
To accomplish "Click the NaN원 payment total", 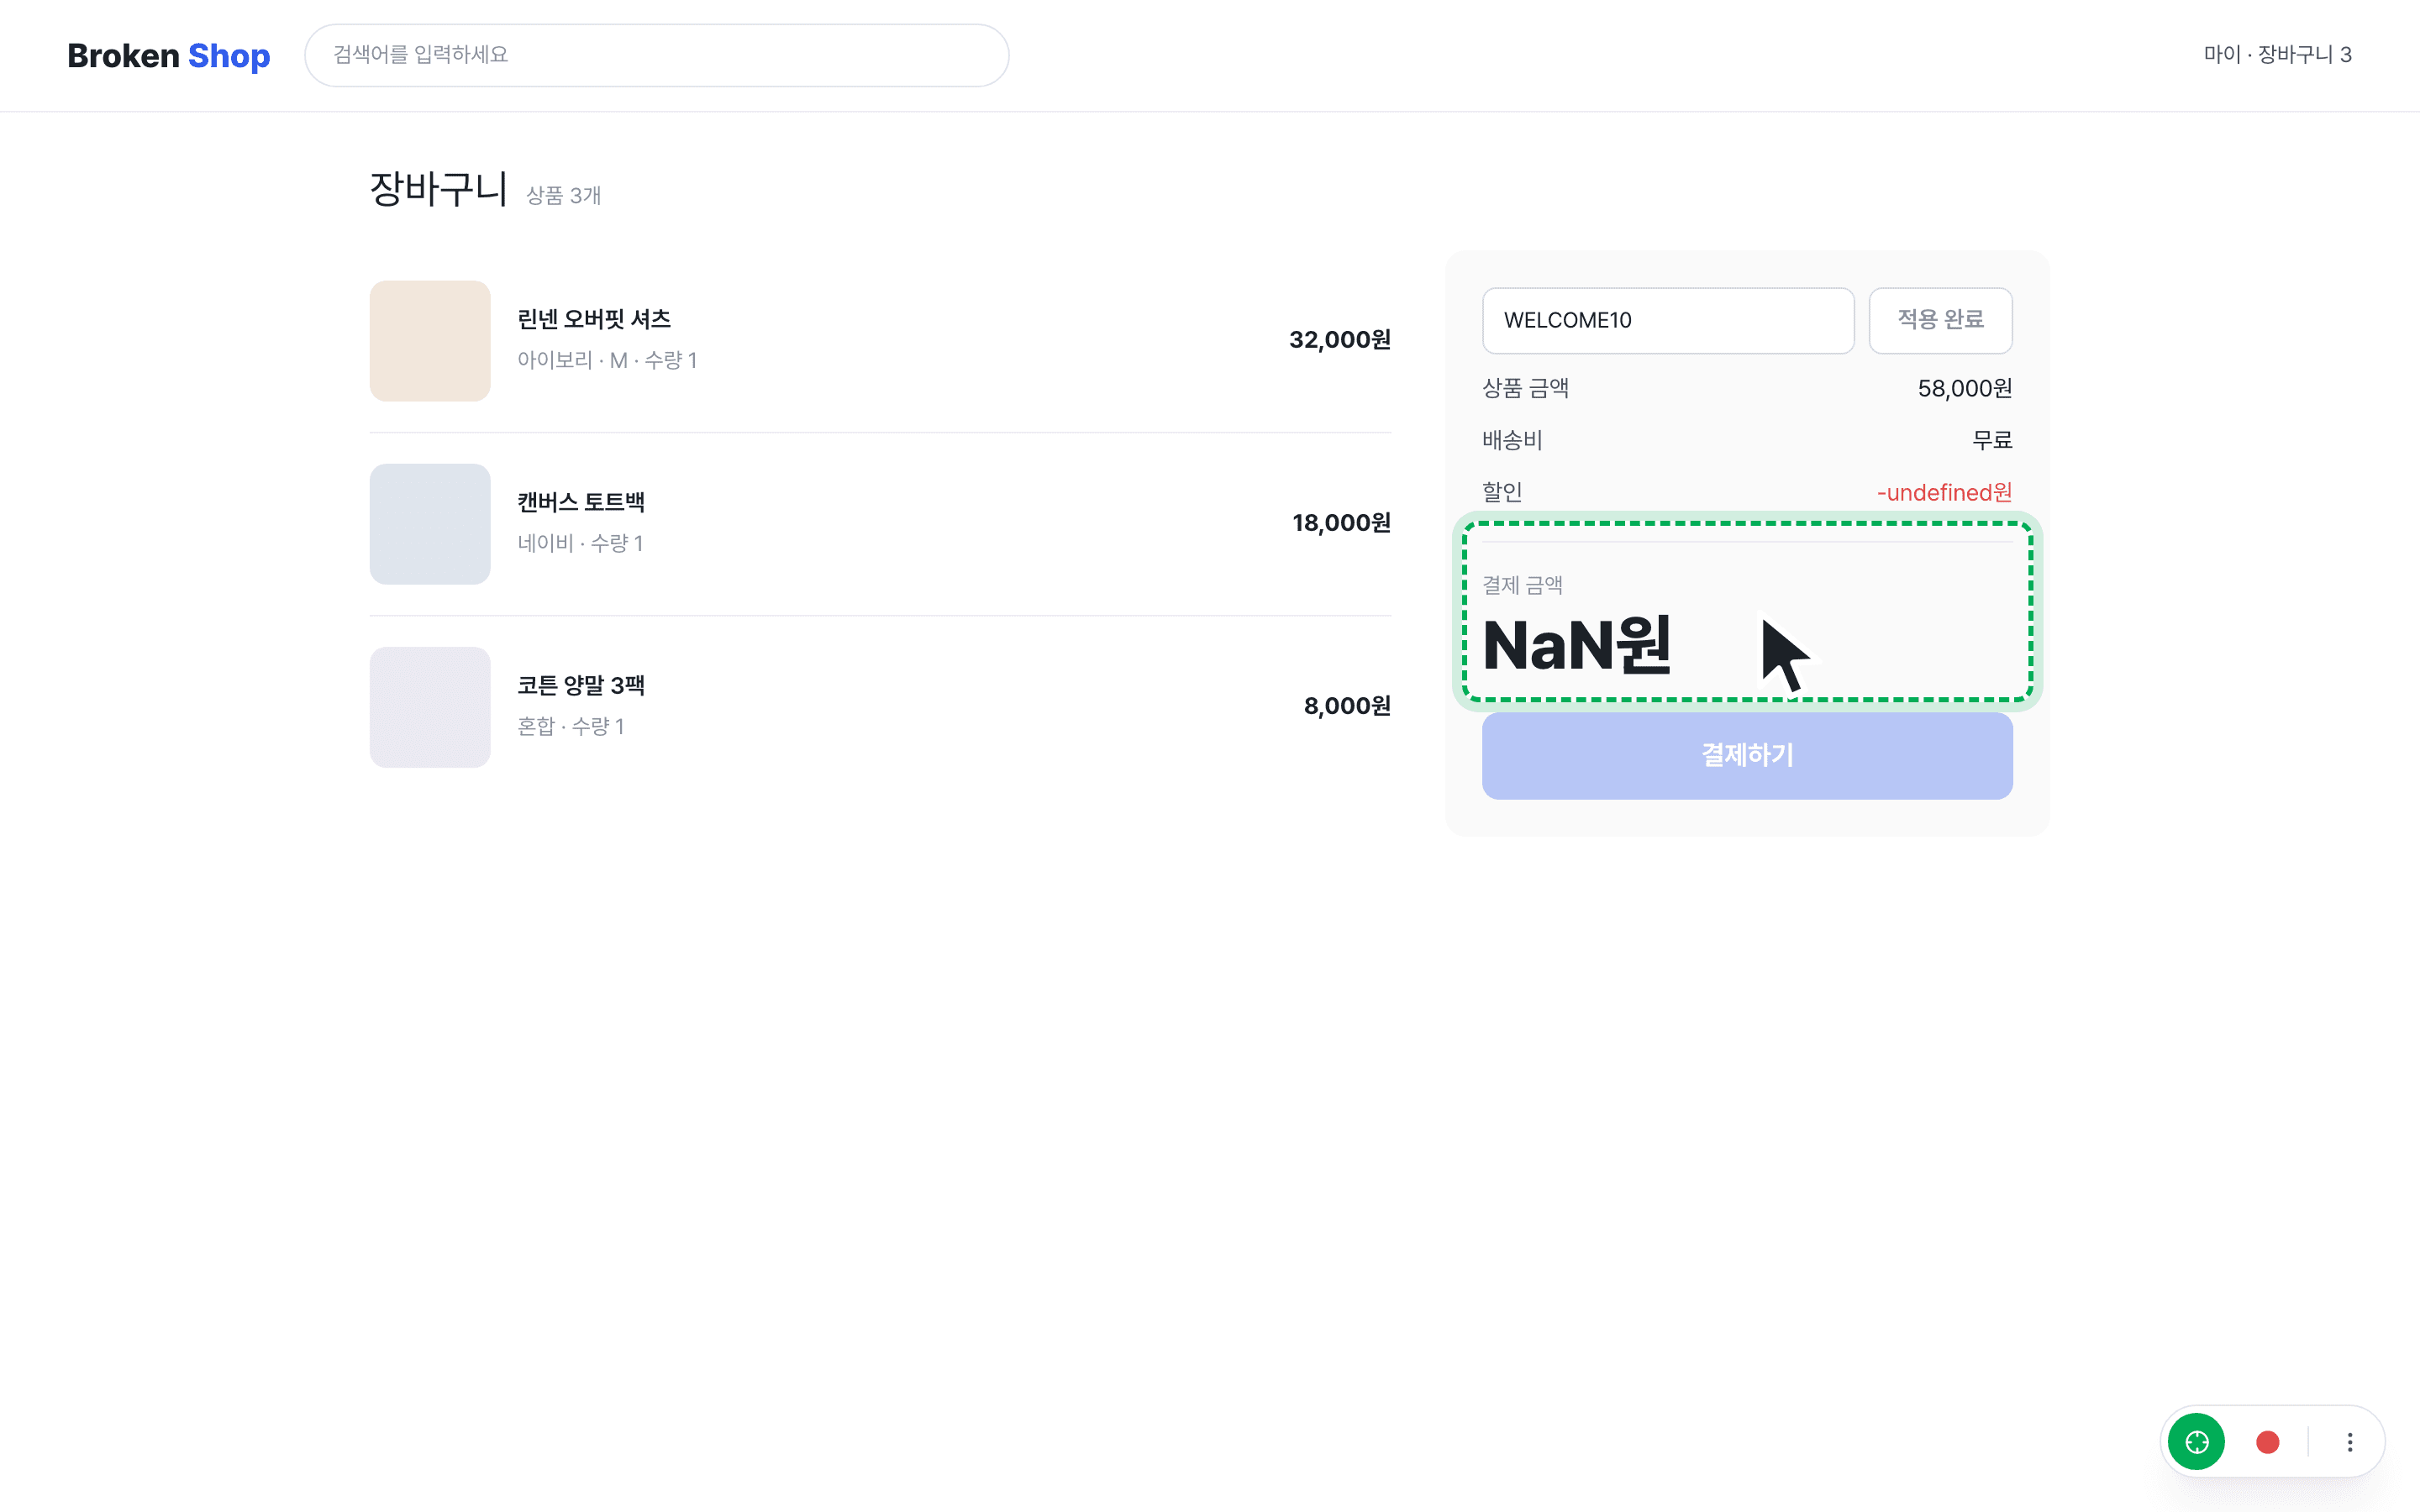I will click(x=1577, y=645).
